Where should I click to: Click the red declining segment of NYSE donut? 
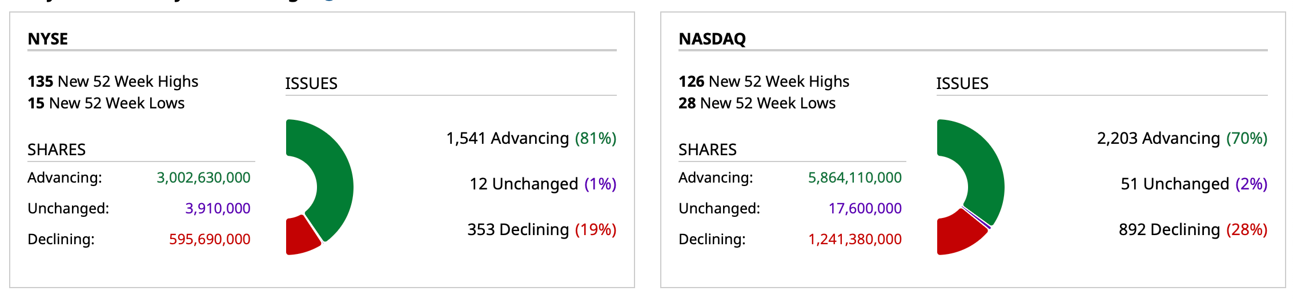tap(301, 237)
